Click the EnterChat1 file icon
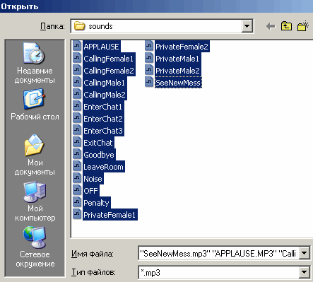 (x=77, y=106)
